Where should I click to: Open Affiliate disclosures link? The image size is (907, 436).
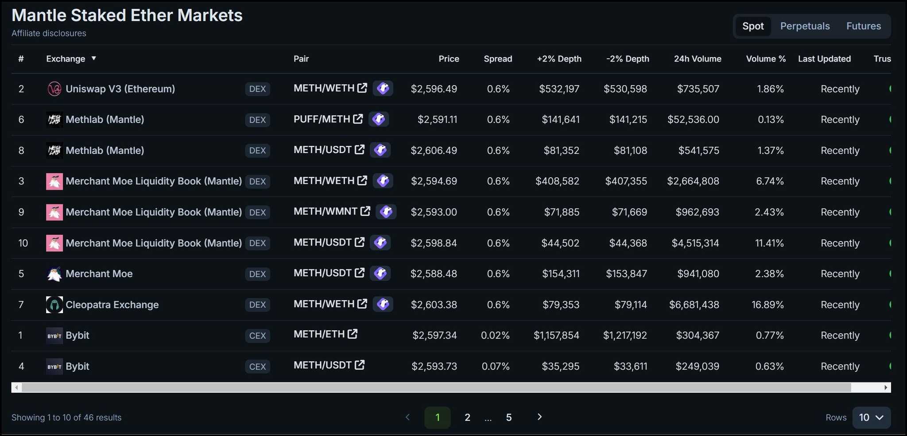[49, 33]
